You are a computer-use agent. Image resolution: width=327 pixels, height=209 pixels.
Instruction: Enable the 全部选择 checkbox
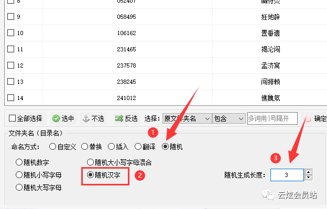[12, 118]
